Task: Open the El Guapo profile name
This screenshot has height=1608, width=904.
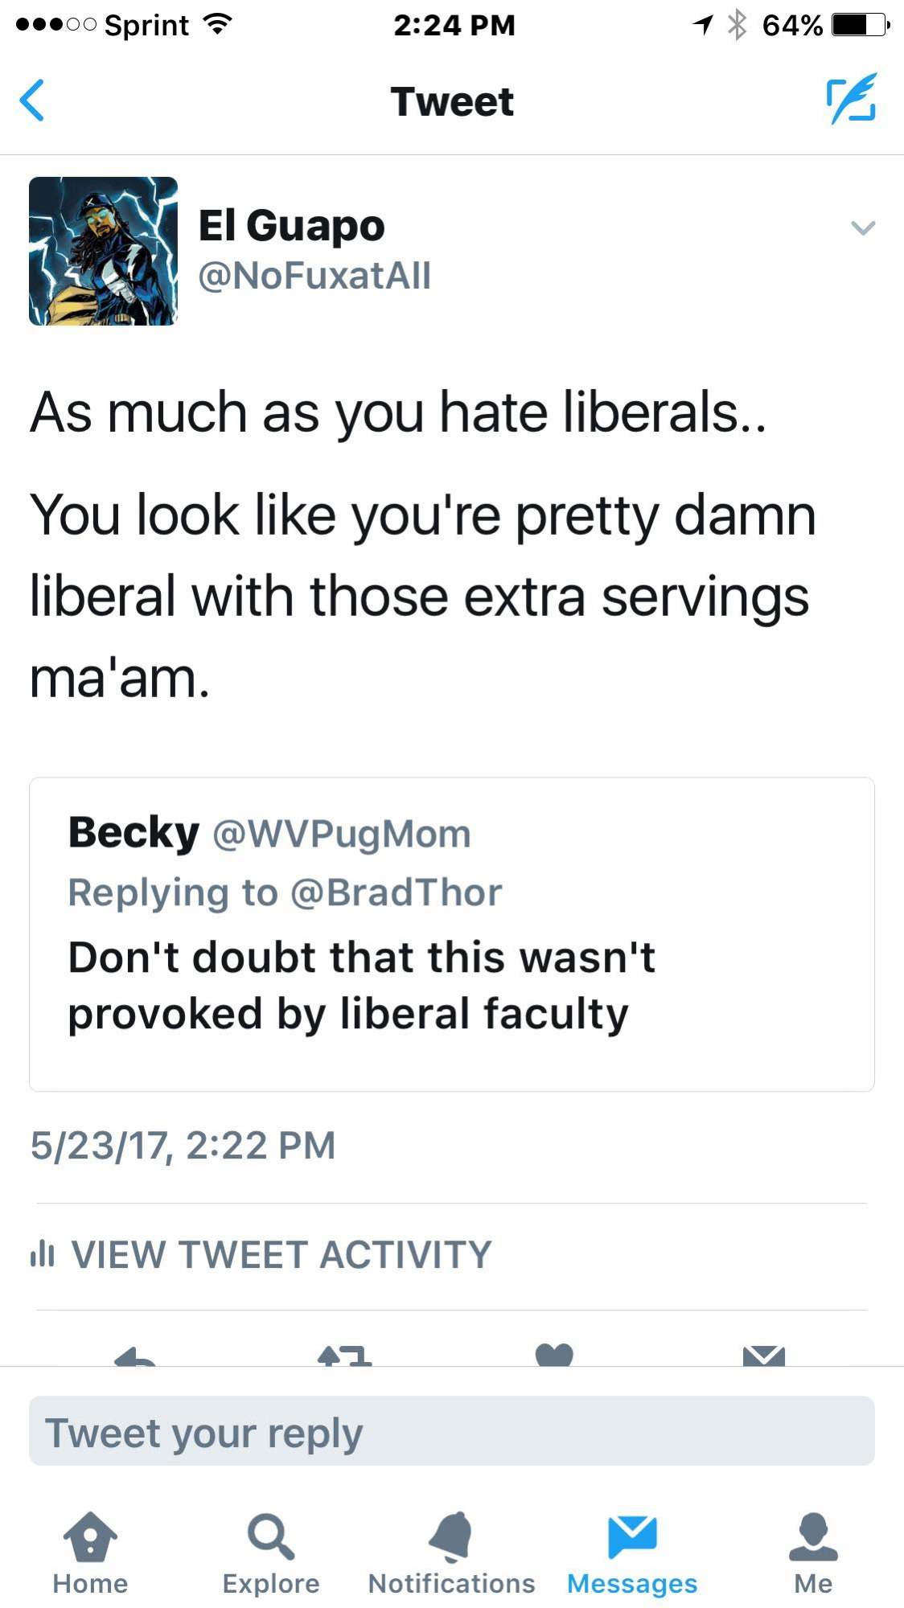Action: (291, 225)
